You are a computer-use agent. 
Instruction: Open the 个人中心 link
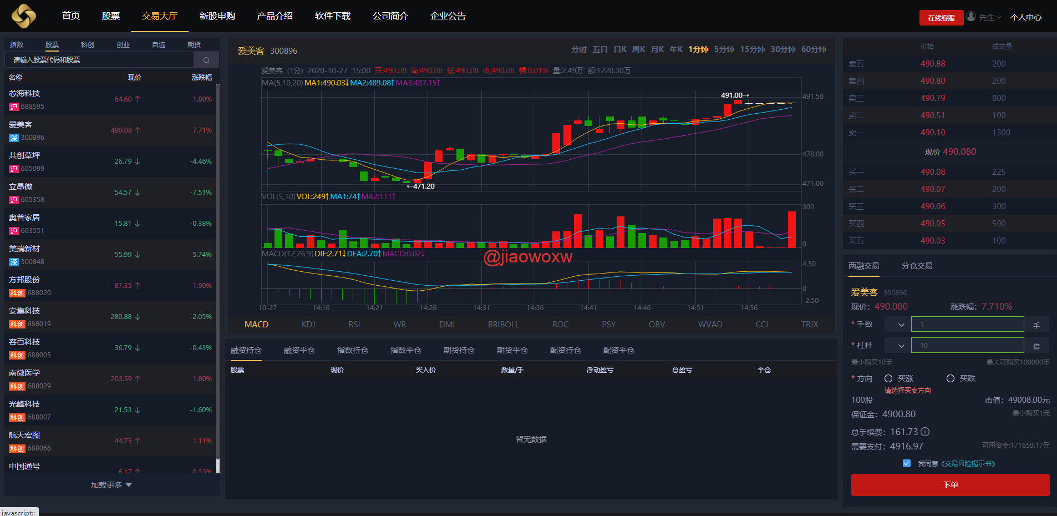coord(1026,17)
